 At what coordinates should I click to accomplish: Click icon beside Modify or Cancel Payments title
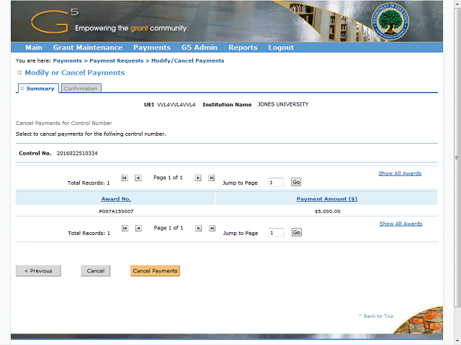tap(19, 73)
